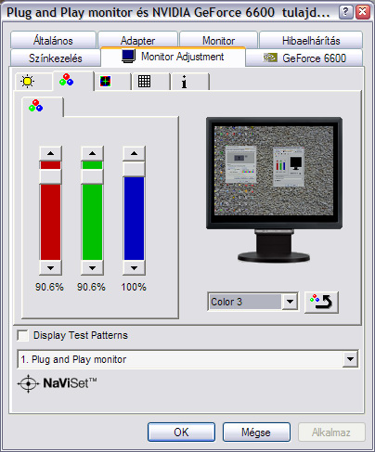The width and height of the screenshot is (375, 452).
Task: Click the reset colors undo arrow button
Action: coord(321,302)
